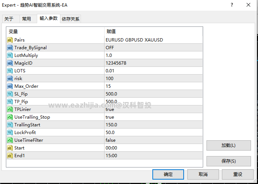Edit the Pairs value EURUSD GBPUSD XAUUSD
The width and height of the screenshot is (258, 184).
[x=153, y=40]
